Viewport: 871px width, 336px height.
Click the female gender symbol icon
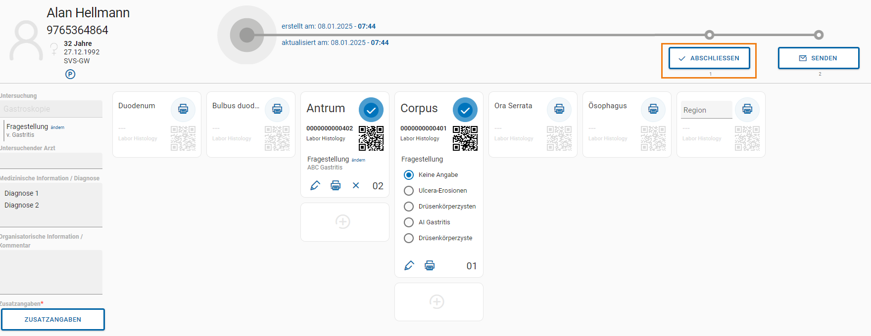pyautogui.click(x=54, y=48)
